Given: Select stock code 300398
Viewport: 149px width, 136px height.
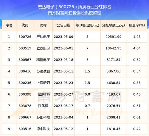Looking at the screenshot, I should (25, 94).
